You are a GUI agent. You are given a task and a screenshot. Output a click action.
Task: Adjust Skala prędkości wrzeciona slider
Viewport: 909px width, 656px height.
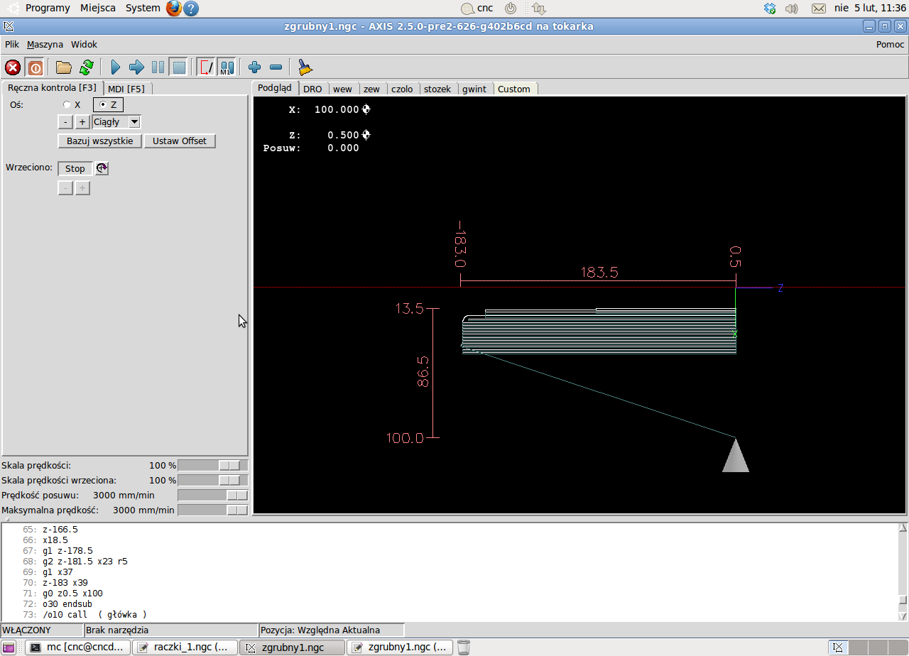(x=213, y=480)
